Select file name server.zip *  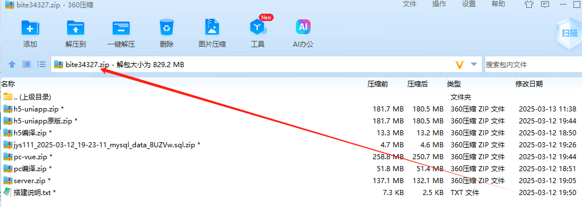tap(32, 181)
